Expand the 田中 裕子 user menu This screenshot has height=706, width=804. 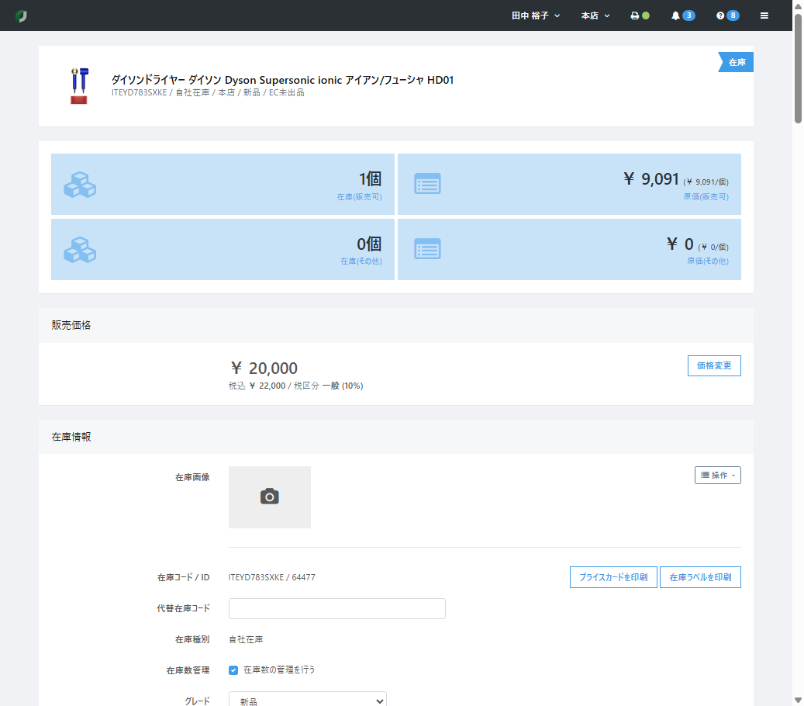coord(536,16)
